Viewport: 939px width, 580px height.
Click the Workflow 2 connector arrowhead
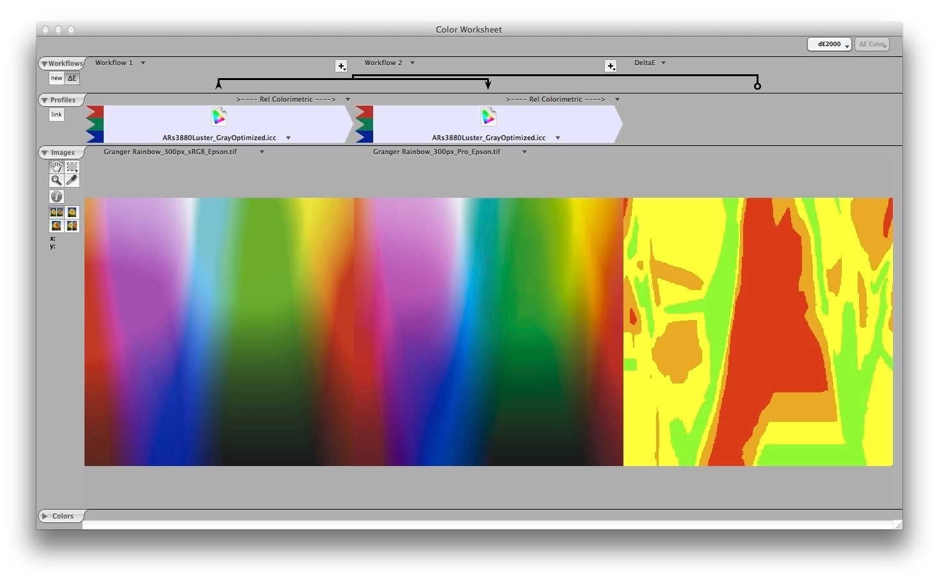[x=488, y=85]
